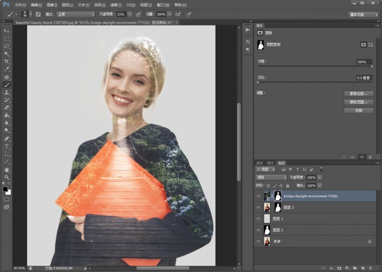Click the foreground color swatch
Viewport: 382px width, 272px height.
[x=6, y=189]
